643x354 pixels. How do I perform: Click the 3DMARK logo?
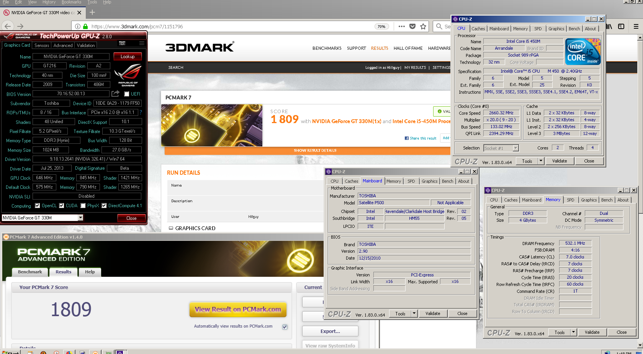(200, 47)
